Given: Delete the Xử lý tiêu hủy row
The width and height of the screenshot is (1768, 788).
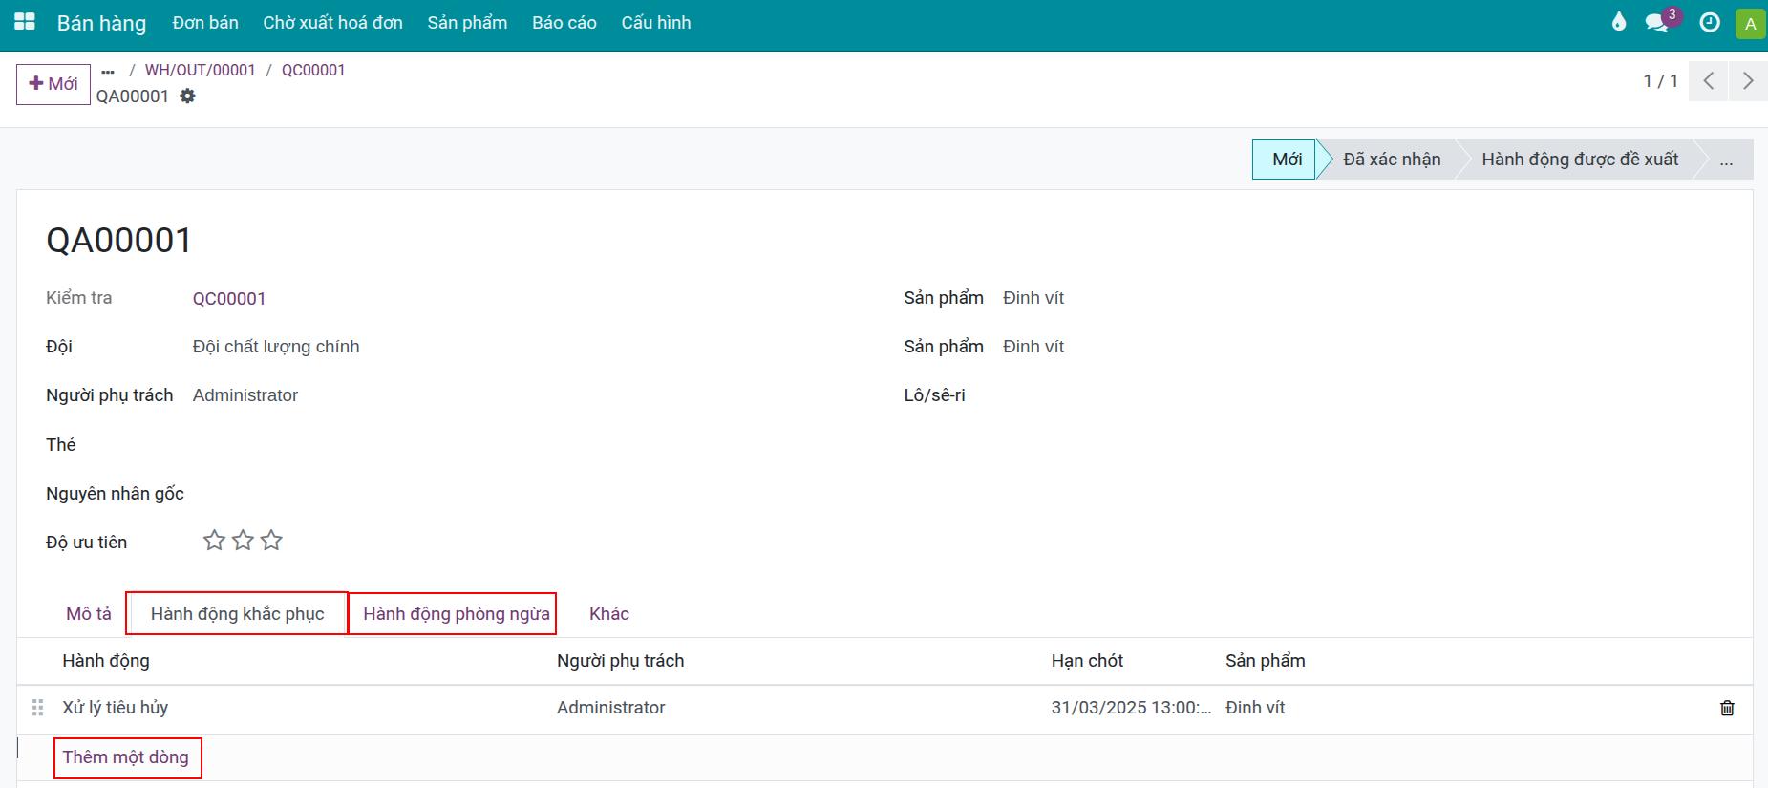Looking at the screenshot, I should pyautogui.click(x=1727, y=708).
